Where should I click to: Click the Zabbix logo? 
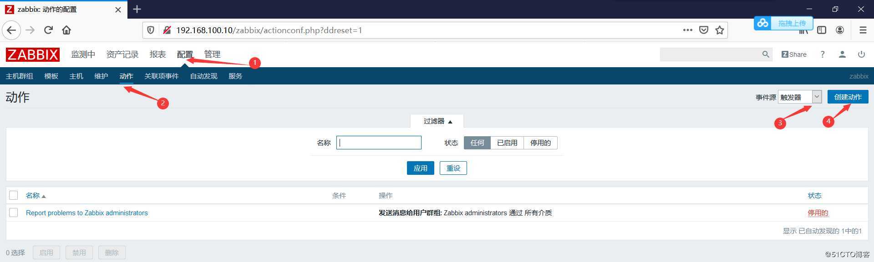[33, 54]
